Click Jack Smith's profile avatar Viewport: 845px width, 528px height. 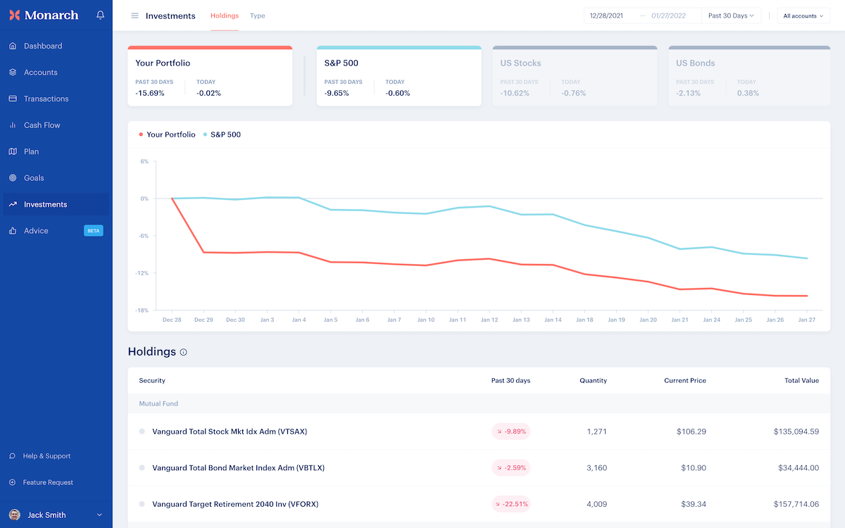[15, 515]
